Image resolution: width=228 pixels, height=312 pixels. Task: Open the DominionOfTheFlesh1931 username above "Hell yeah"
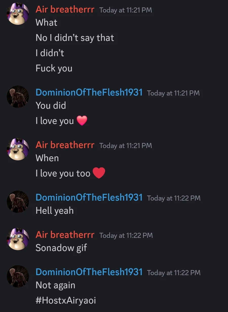[89, 197]
